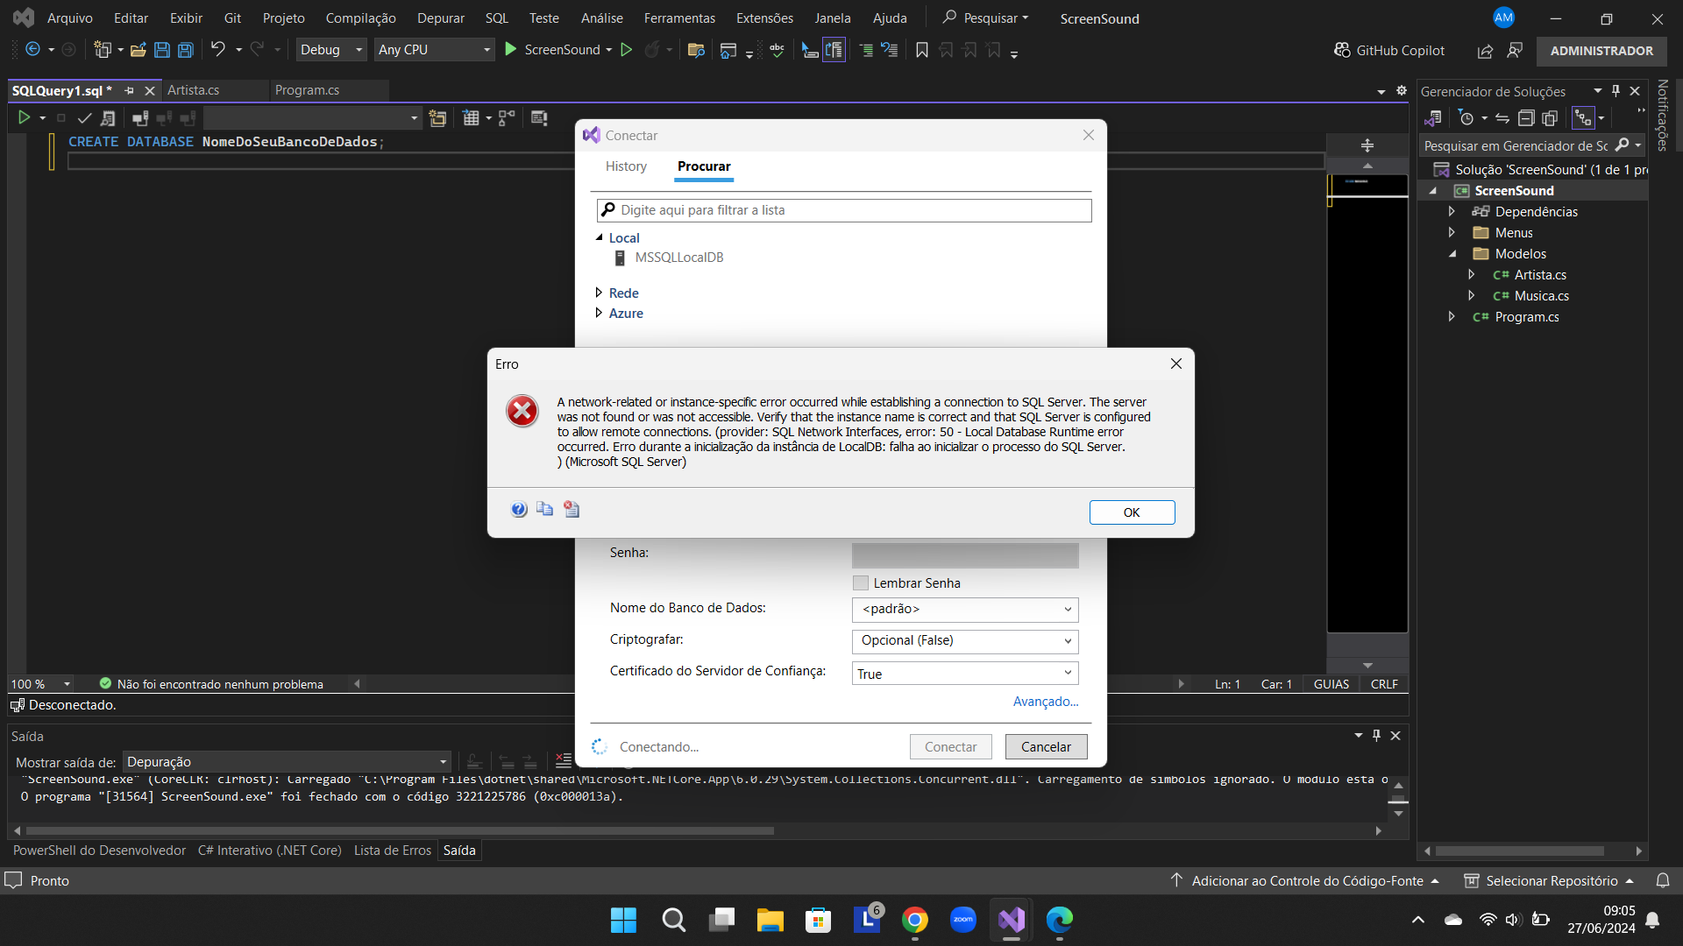Click the Clear All output icon in Saída panel
Image resolution: width=1683 pixels, height=946 pixels.
coord(564,760)
